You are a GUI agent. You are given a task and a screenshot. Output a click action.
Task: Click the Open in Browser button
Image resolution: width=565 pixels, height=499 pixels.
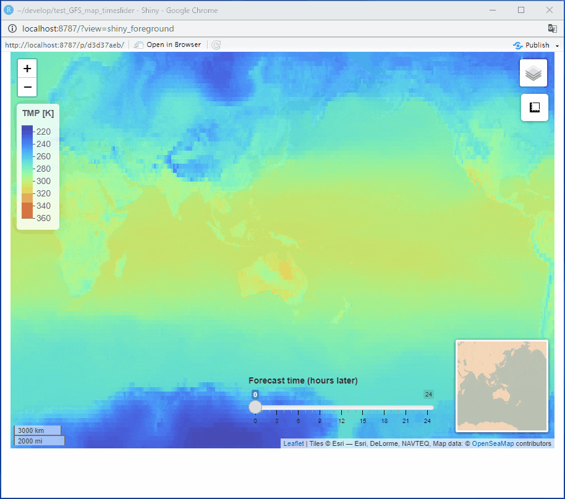click(168, 45)
